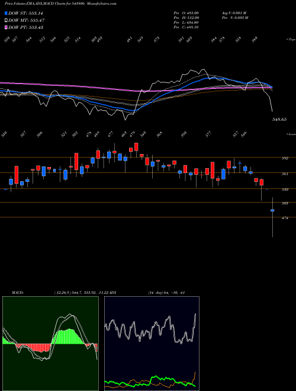This screenshot has width=296, height=391.
Task: Click the previous Close value text
Action: click(x=186, y=27)
